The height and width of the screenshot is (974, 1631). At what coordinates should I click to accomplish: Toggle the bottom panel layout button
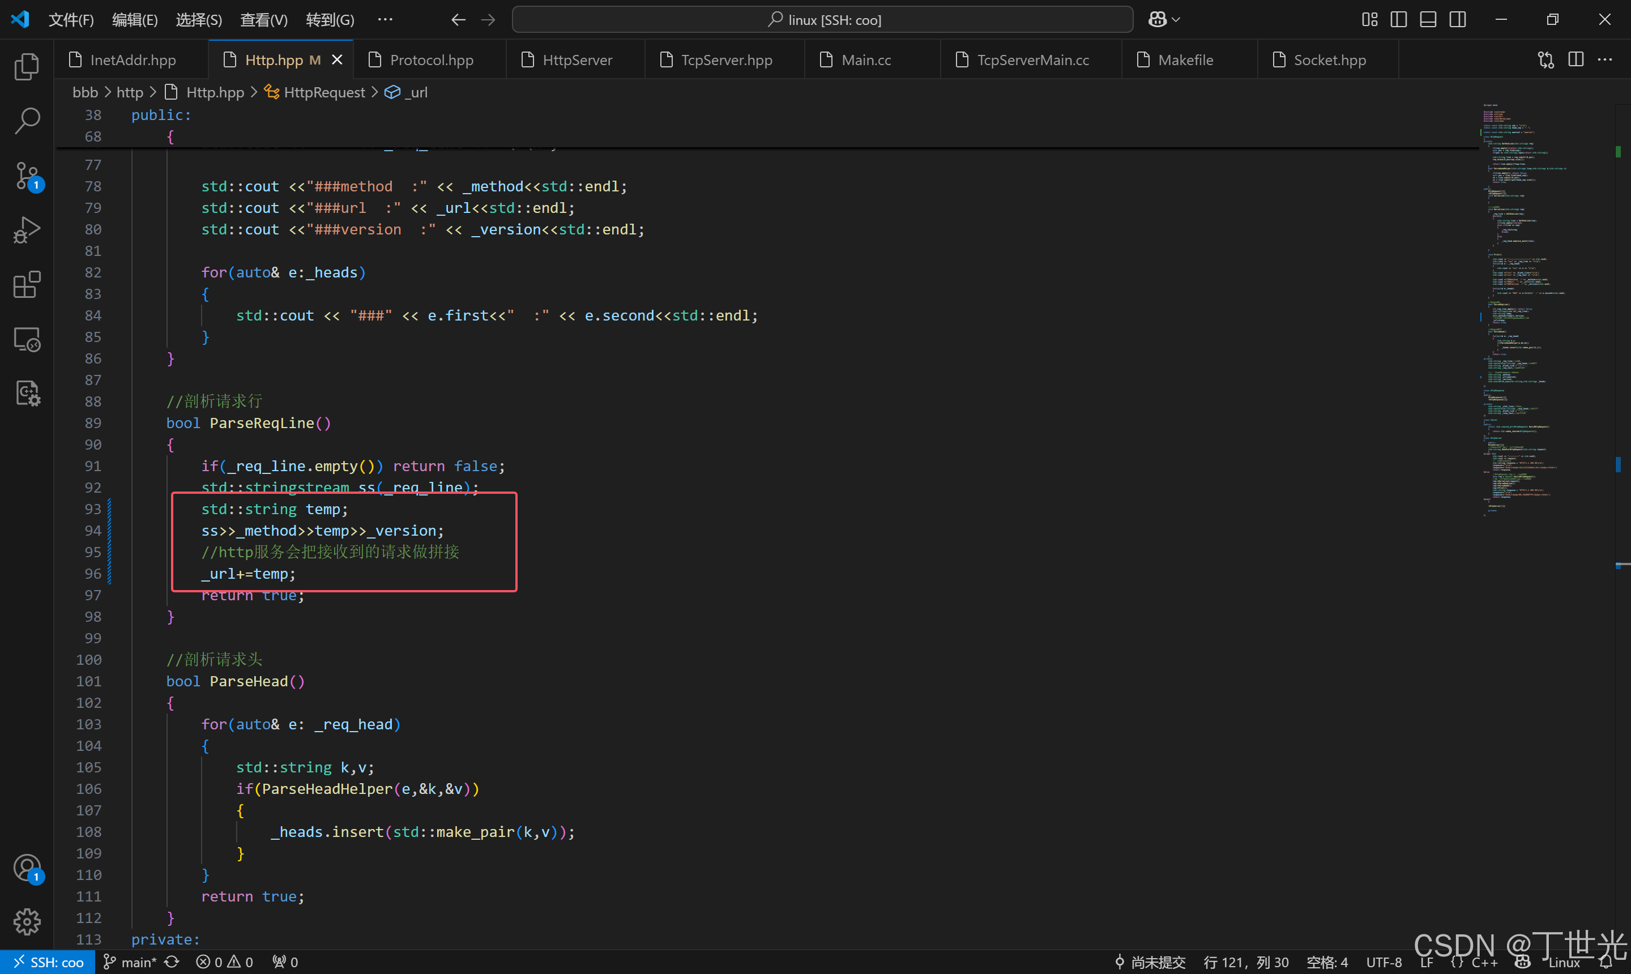point(1428,20)
